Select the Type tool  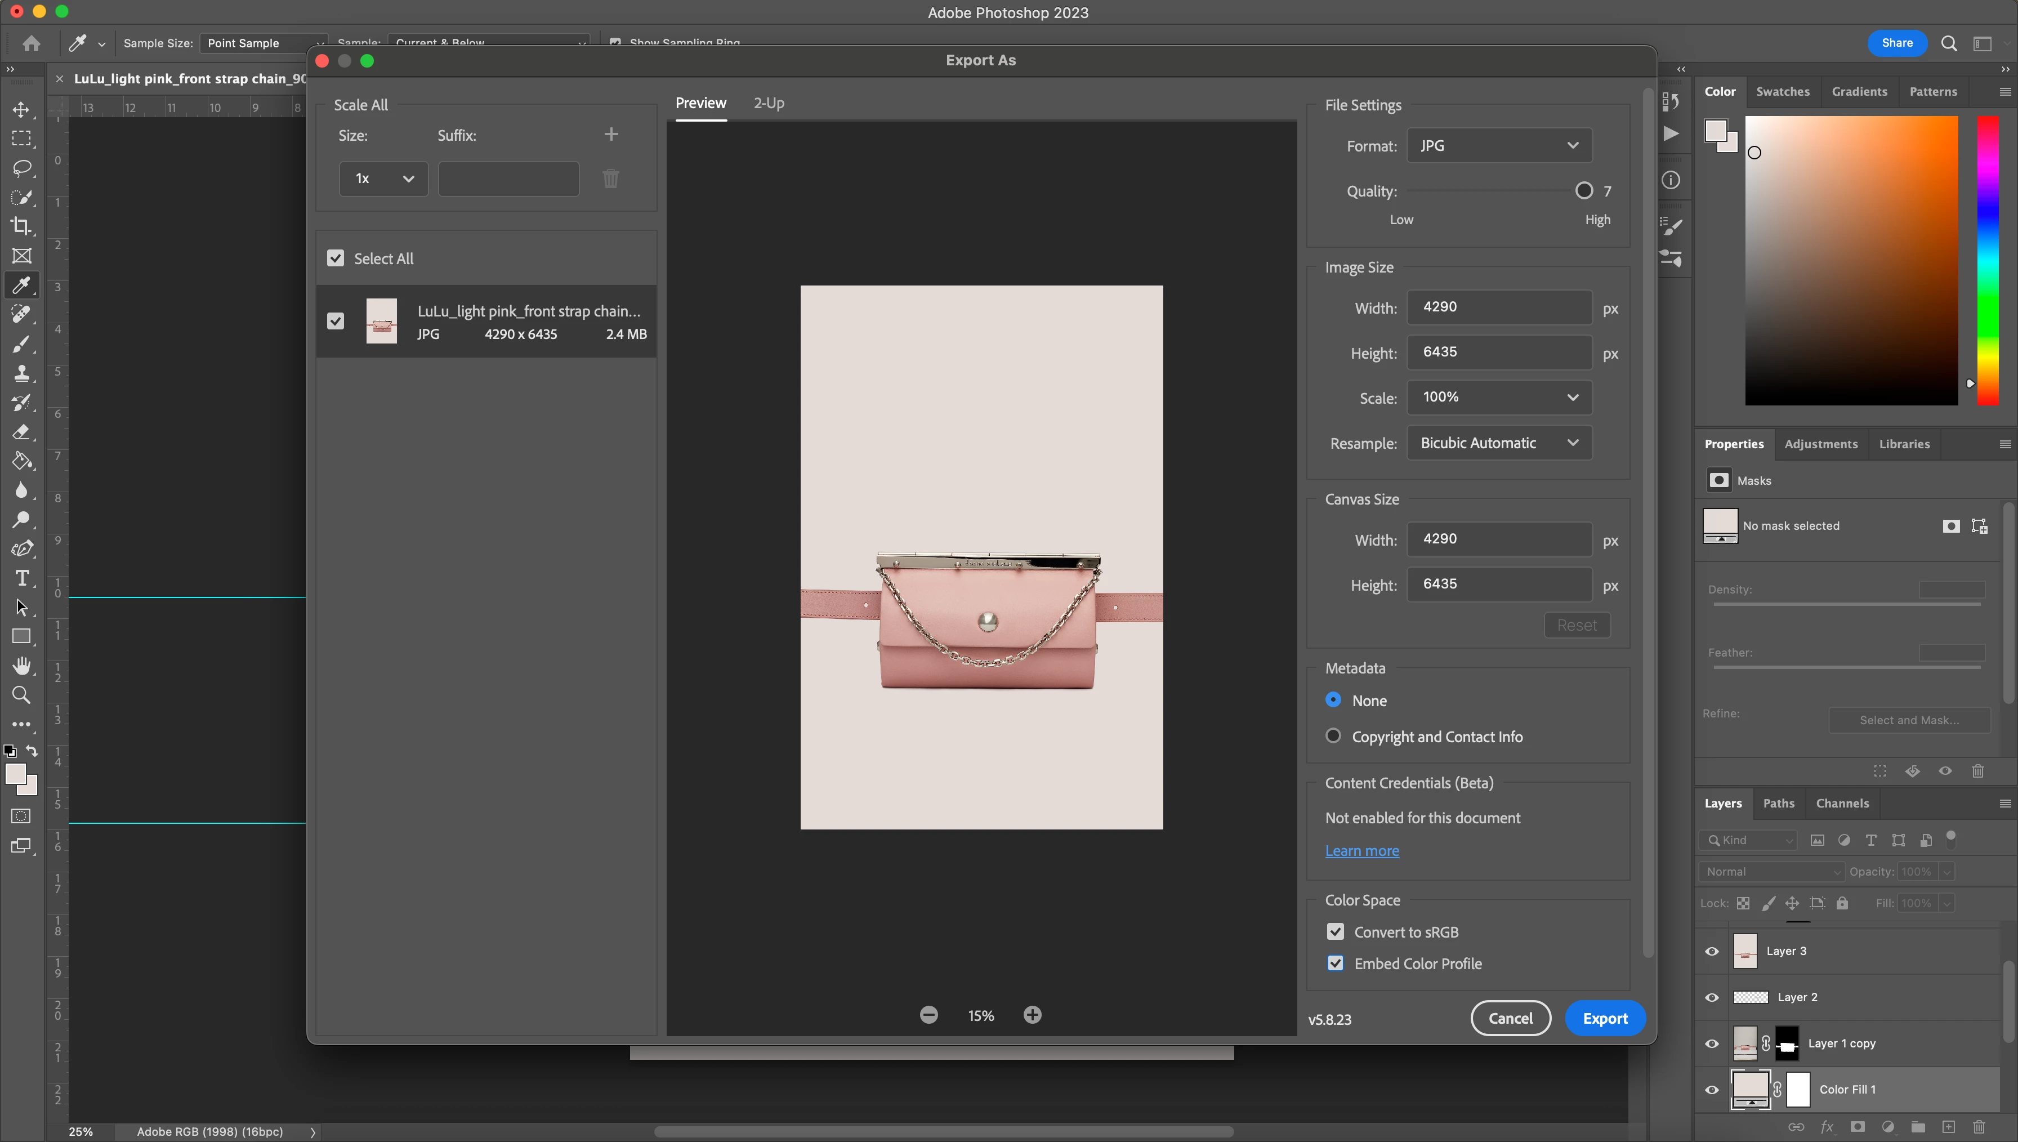22,578
